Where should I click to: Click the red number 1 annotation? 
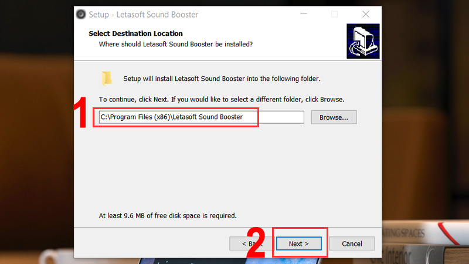[81, 112]
